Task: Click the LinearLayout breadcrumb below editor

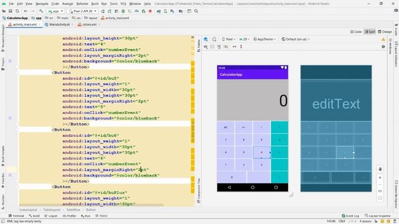Action: (28, 210)
